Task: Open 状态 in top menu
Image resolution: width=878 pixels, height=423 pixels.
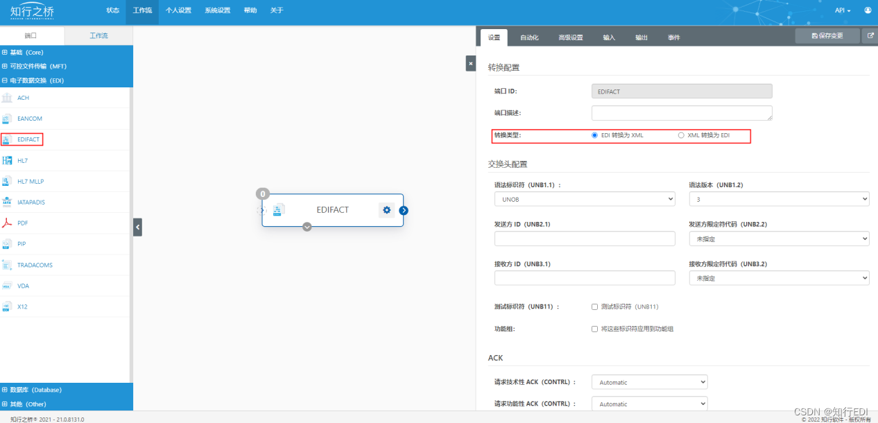Action: tap(112, 10)
